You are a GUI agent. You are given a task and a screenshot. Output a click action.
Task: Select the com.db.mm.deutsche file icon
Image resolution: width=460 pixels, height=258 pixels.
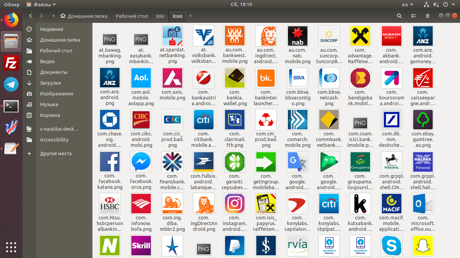[x=391, y=120]
